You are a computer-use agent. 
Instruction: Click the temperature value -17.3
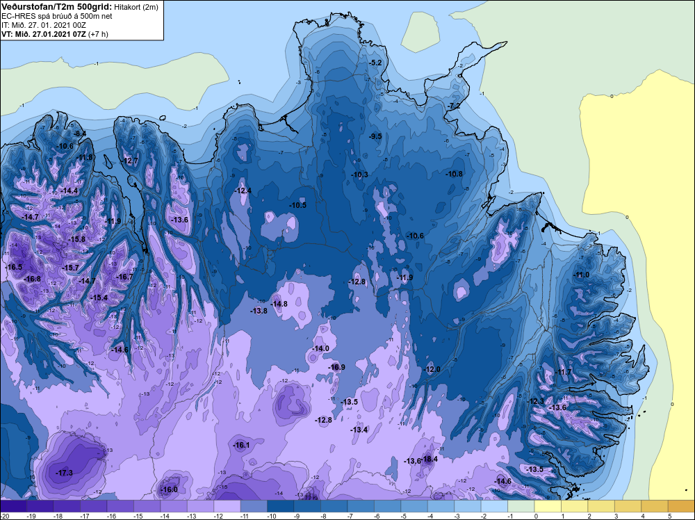(64, 473)
